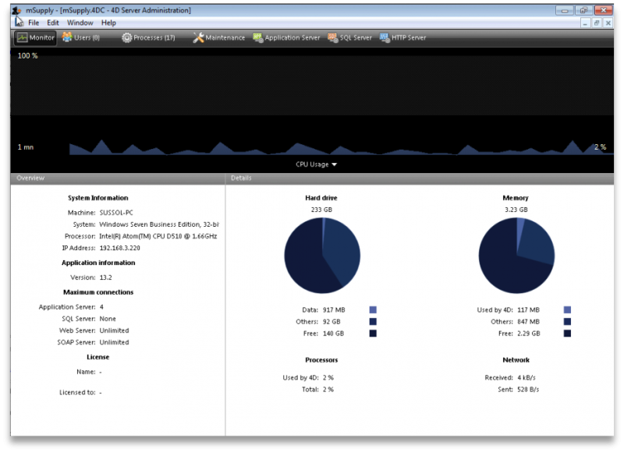Click the Free hard drive legend swatch
This screenshot has height=452, width=624.
pyautogui.click(x=374, y=333)
